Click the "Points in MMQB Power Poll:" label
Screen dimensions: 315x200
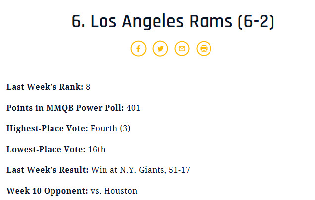point(65,108)
